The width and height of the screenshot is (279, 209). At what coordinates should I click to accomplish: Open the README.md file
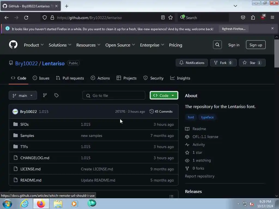31,180
